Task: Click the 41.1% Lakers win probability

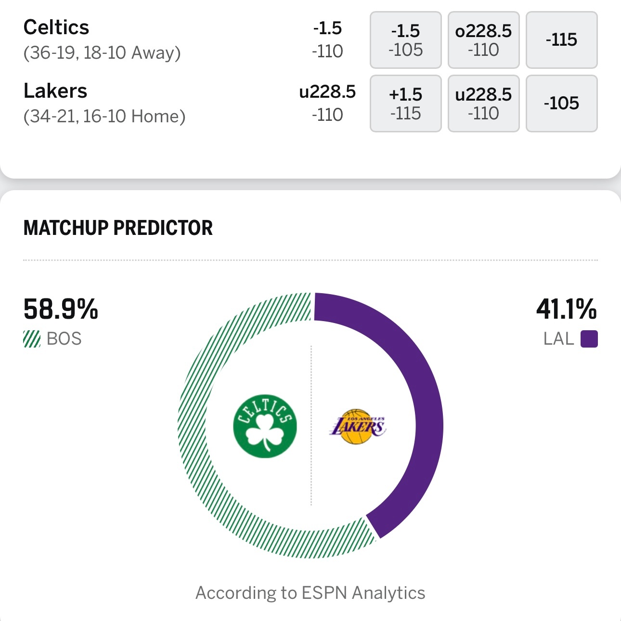Action: tap(567, 309)
